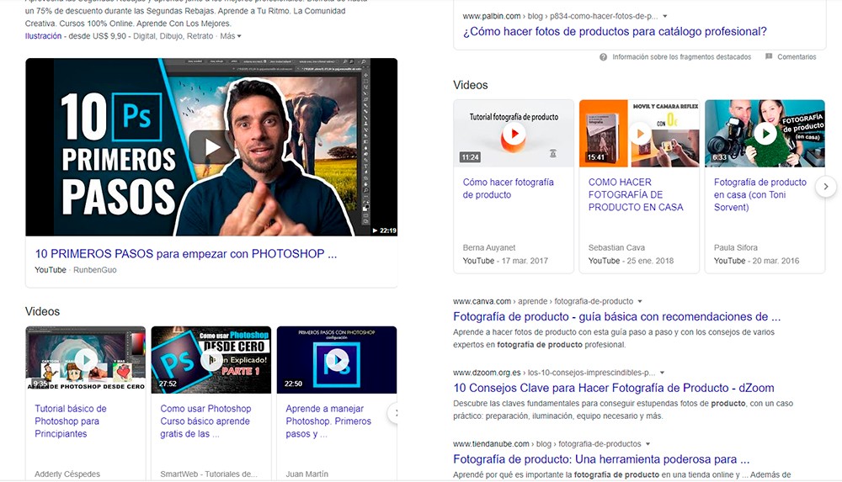Viewport: 842px width, 482px height.
Task: Click the 'Berna Auyanet' channel name
Action: [488, 248]
